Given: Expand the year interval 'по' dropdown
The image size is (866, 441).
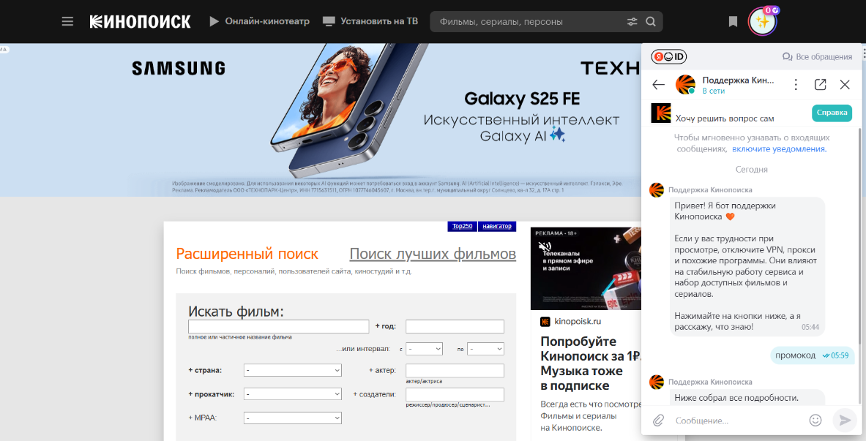Looking at the screenshot, I should tap(485, 349).
